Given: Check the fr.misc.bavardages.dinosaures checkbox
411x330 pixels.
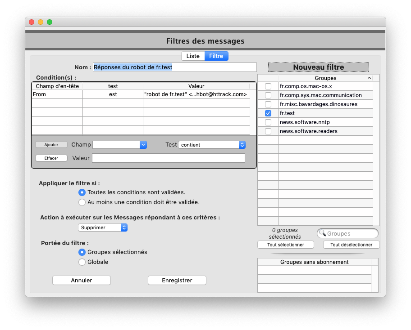Looking at the screenshot, I should (268, 104).
